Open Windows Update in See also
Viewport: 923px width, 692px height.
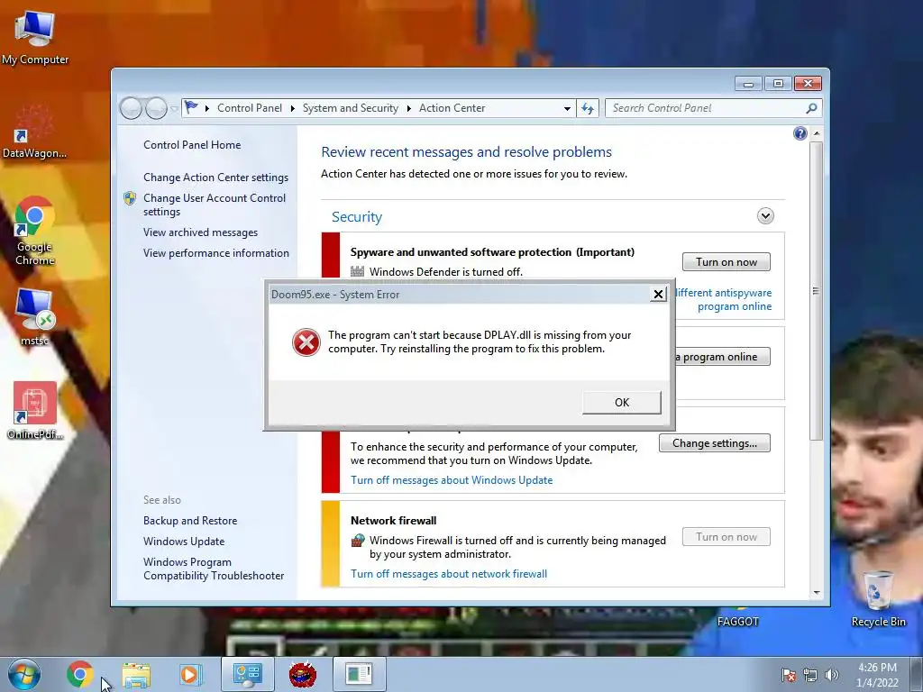184,542
